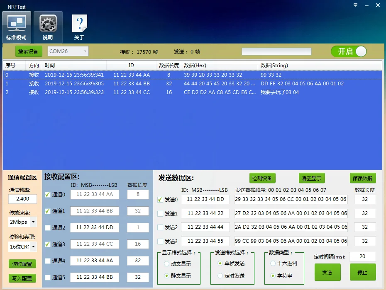Toggle the 开启 connection switch
Screen dimensions: 386x290
pos(349,52)
